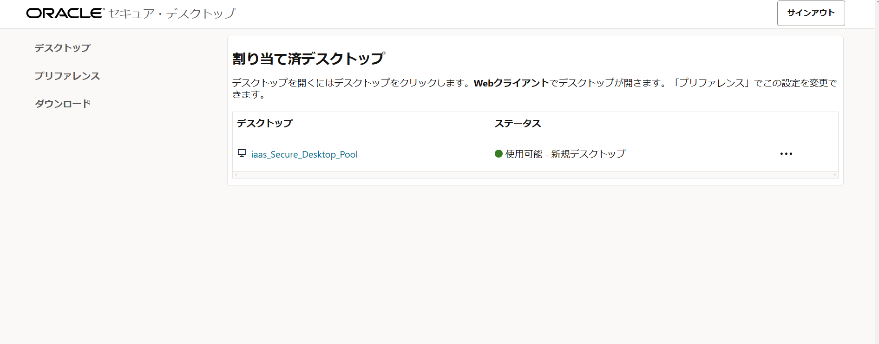Open the iaas_Secure_Desktop_Pool desktop link
Screen dimensions: 879x344
304,154
